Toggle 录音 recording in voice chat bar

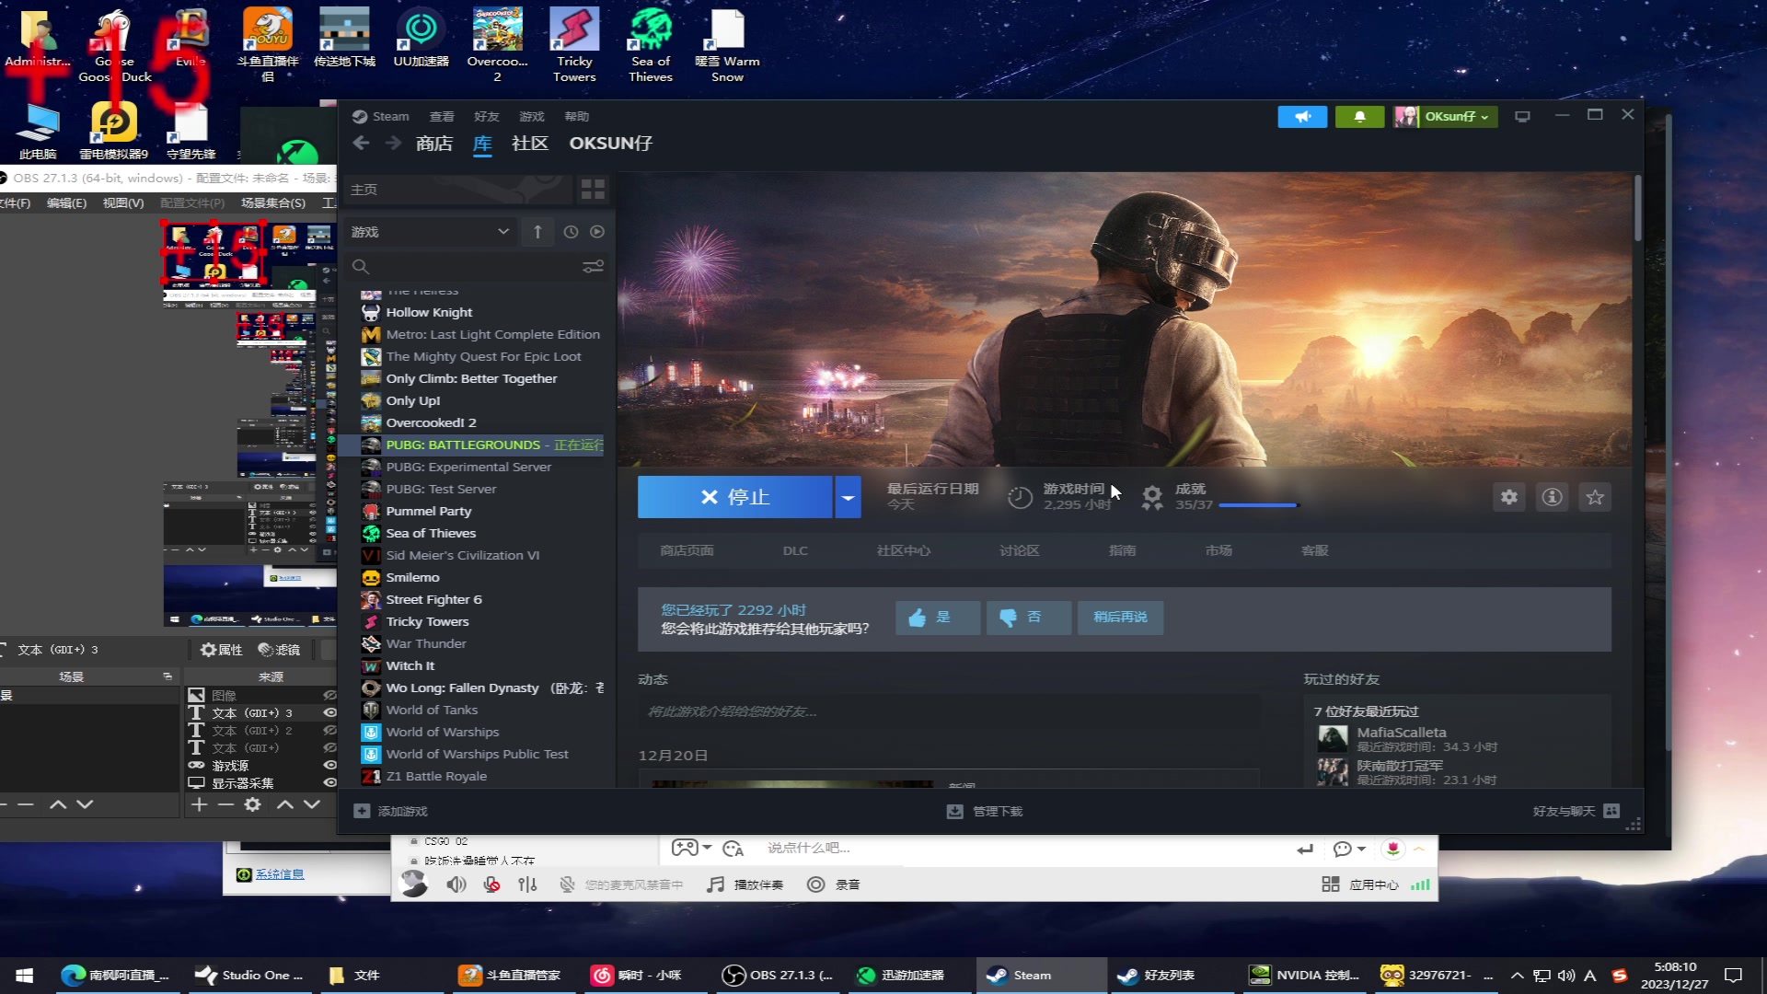coord(833,884)
